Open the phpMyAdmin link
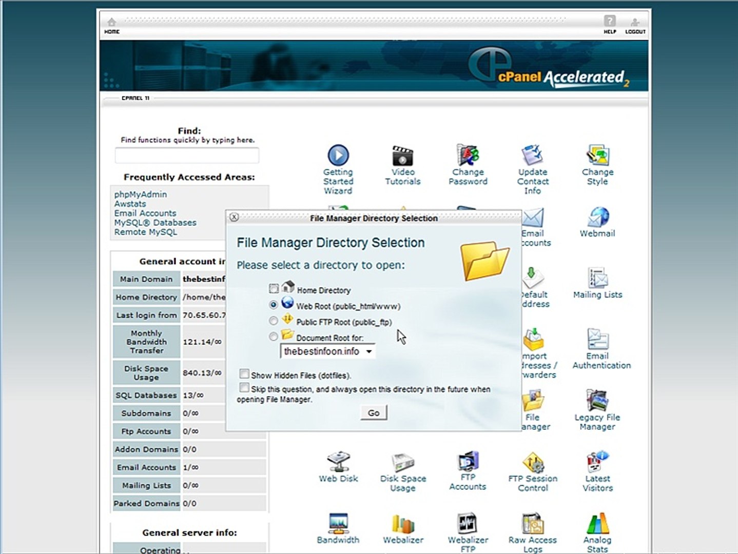 (x=141, y=194)
